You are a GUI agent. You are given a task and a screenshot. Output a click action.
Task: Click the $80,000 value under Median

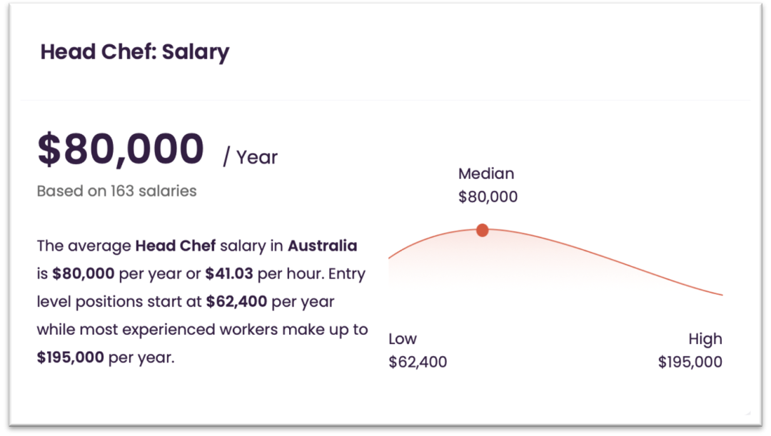point(488,197)
